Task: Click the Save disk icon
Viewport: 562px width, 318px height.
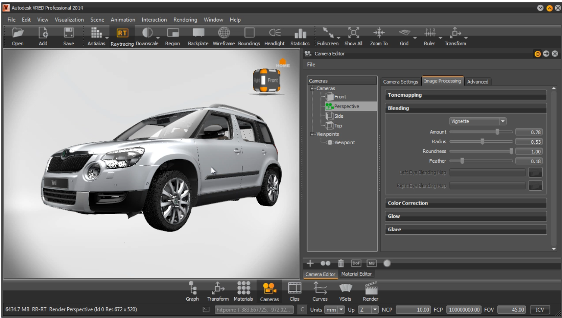Action: [x=69, y=33]
